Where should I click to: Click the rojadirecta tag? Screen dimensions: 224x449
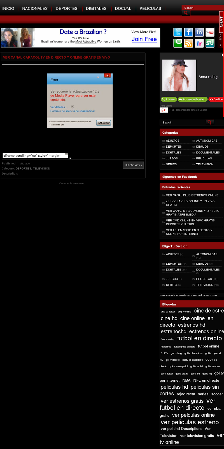tap(186, 394)
